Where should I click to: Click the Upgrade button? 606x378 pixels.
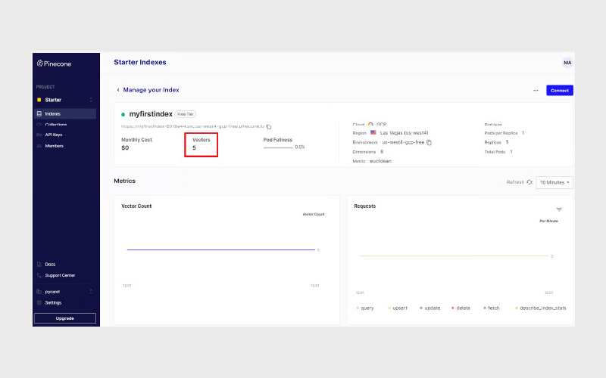coord(65,318)
